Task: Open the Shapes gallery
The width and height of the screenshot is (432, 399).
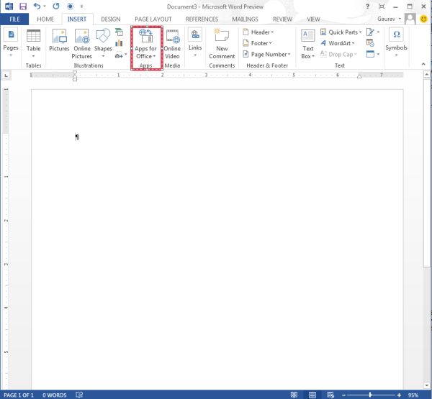Action: click(x=103, y=43)
